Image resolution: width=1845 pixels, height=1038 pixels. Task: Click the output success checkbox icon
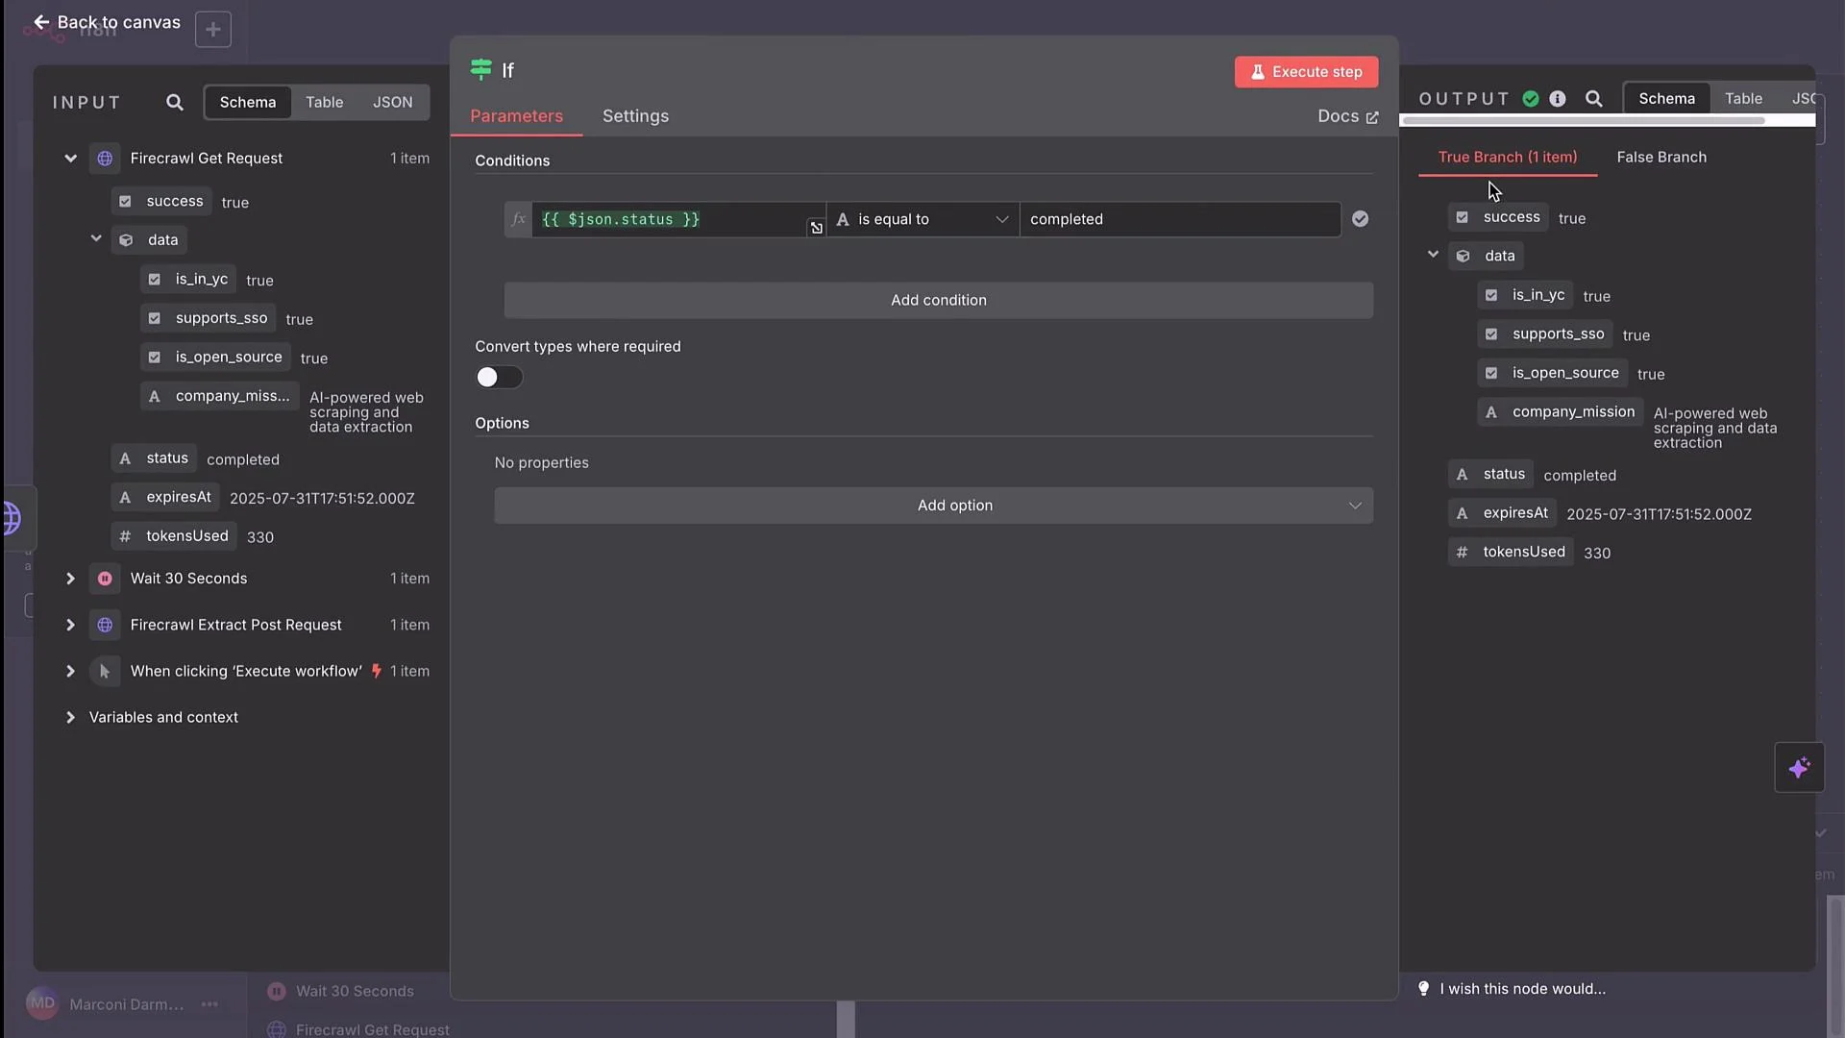coord(1462,217)
